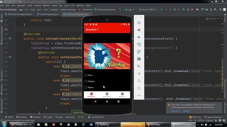Take an emulator screenshot with camera icon

point(139,59)
